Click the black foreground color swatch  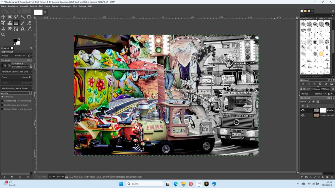[x=15, y=40]
